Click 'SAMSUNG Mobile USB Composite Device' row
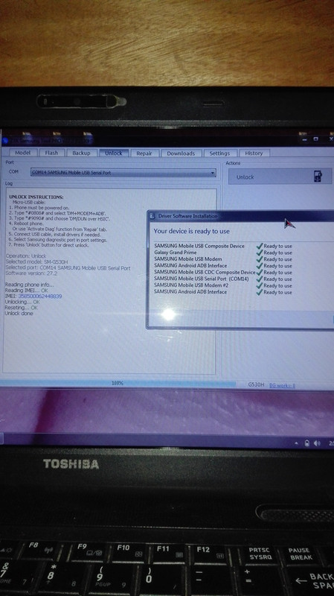The width and height of the screenshot is (334, 596). 223,246
